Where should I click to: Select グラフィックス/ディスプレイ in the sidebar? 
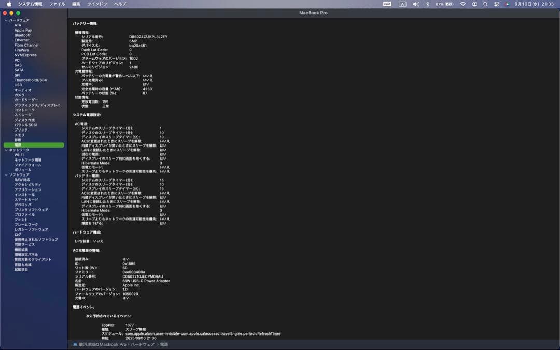coord(37,105)
